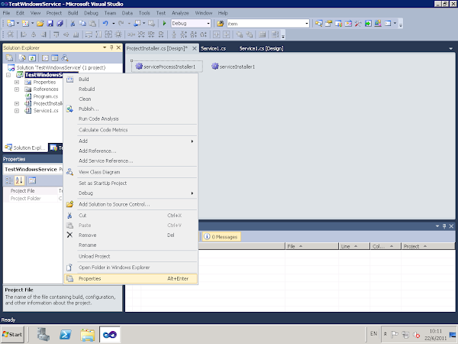Open the Debug configuration dropdown
The height and width of the screenshot is (344, 458).
pos(208,24)
